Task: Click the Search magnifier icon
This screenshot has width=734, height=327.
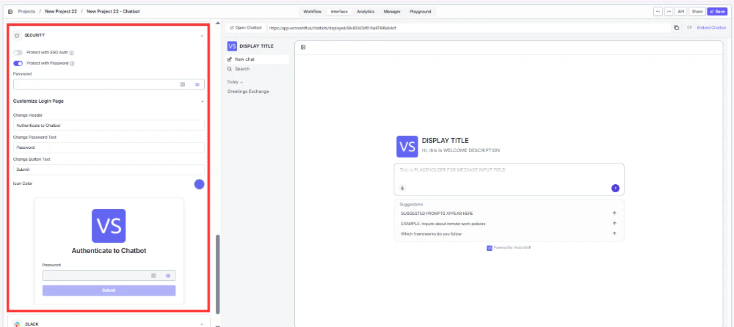Action: [230, 69]
